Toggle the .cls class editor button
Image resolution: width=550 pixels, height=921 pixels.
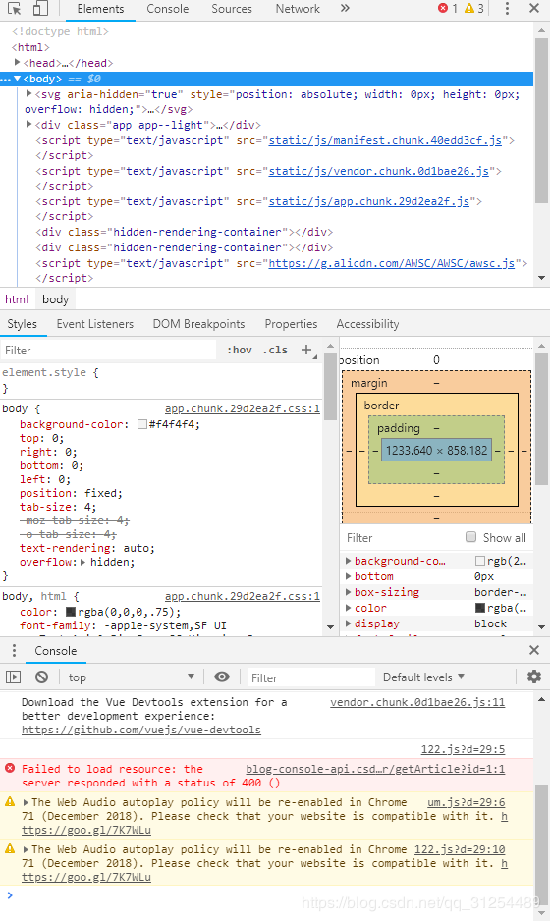275,351
